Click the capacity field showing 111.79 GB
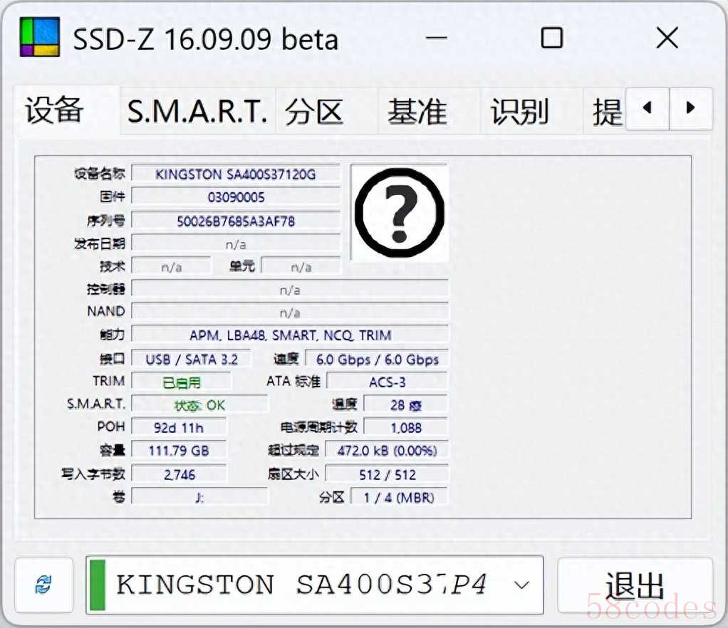Screen dimensions: 728x628 pyautogui.click(x=179, y=451)
